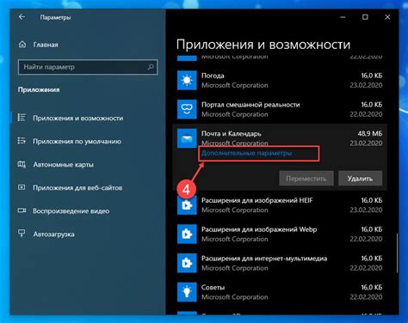The image size is (408, 323).
Task: Select the Советы app entry
Action: click(x=280, y=292)
